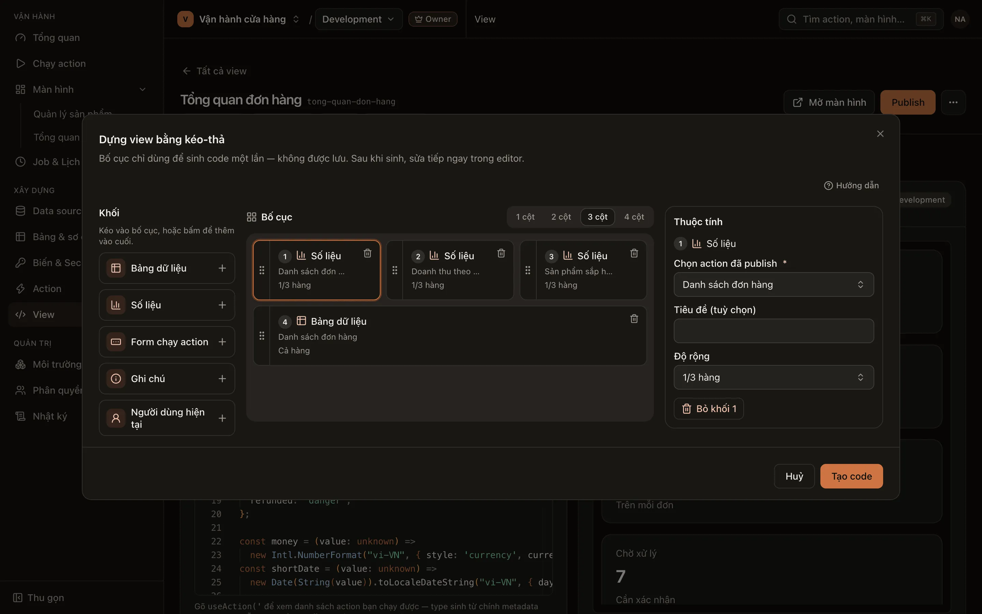Image resolution: width=982 pixels, height=614 pixels.
Task: Click Tạo code button
Action: 851,476
